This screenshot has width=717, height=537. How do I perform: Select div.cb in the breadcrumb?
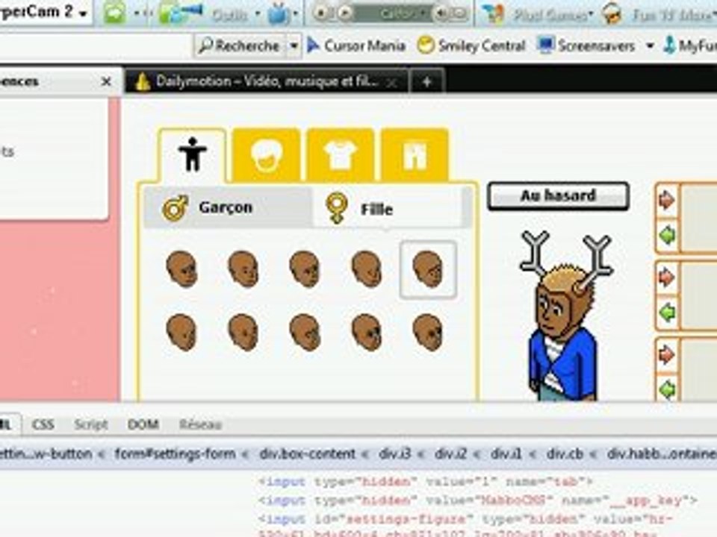point(565,454)
